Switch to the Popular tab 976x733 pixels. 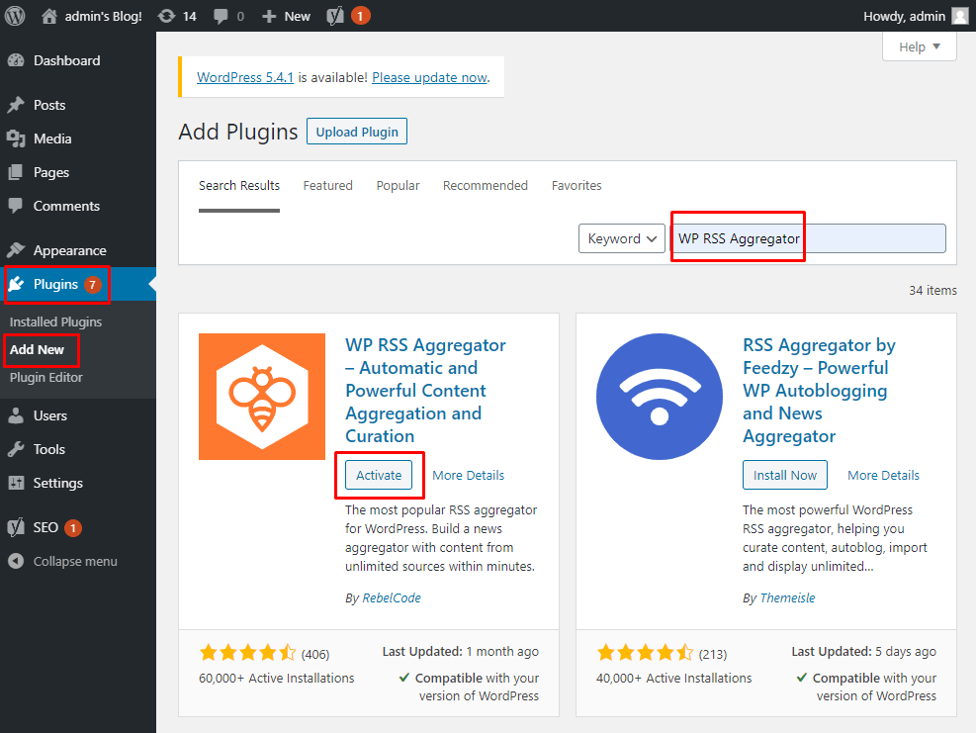pos(398,186)
